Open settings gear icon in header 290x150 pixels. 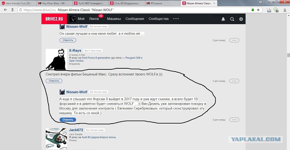coord(241,19)
